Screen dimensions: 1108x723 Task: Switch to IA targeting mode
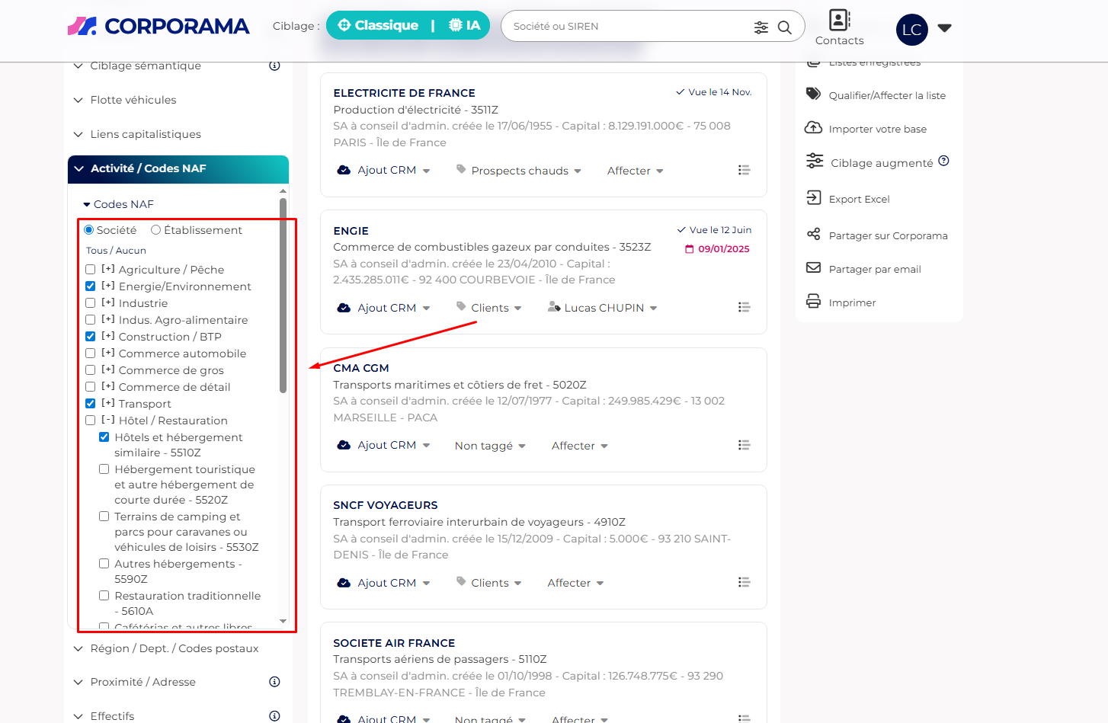[465, 25]
